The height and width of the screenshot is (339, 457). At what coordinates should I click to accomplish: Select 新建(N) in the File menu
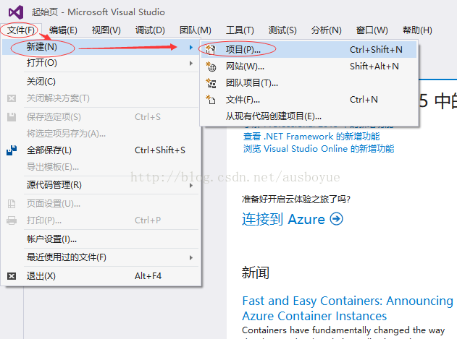point(101,47)
